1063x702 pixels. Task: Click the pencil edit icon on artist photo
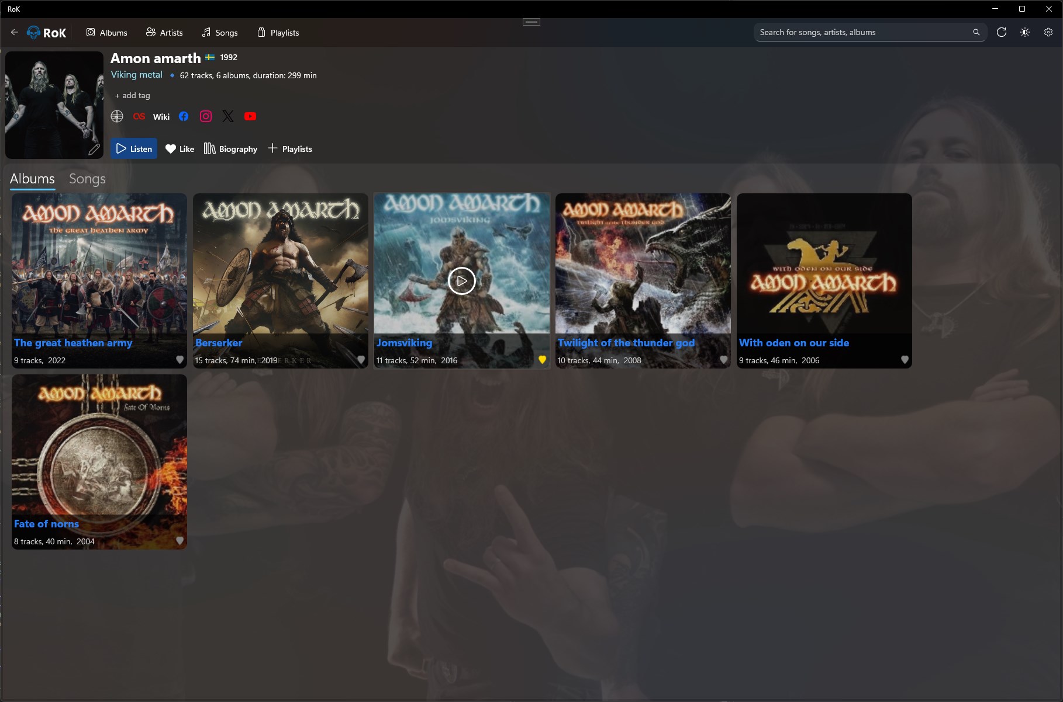pos(94,150)
